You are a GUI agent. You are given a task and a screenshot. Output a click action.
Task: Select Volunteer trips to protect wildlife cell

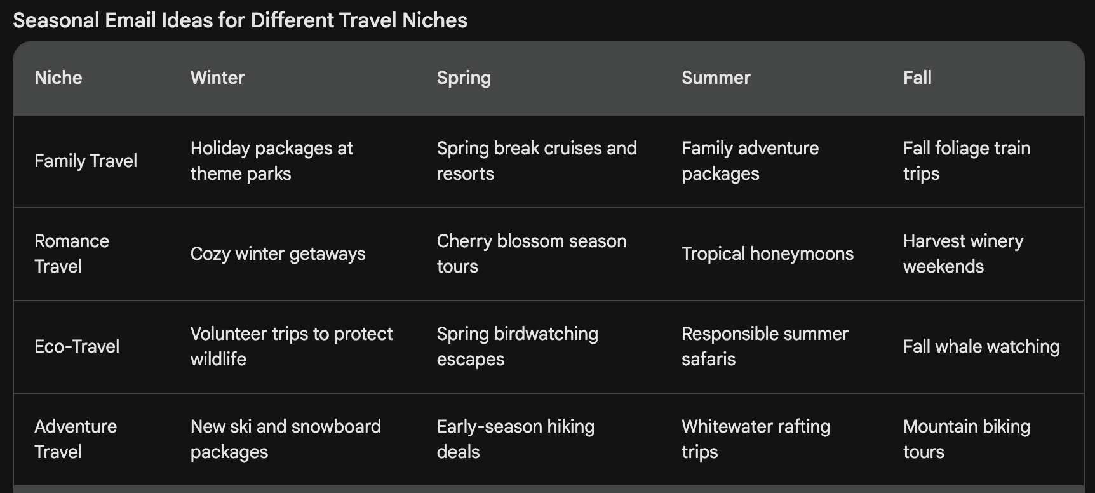tap(292, 346)
